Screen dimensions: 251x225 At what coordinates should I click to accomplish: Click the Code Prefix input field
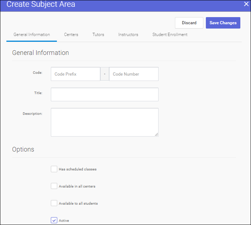[75, 74]
